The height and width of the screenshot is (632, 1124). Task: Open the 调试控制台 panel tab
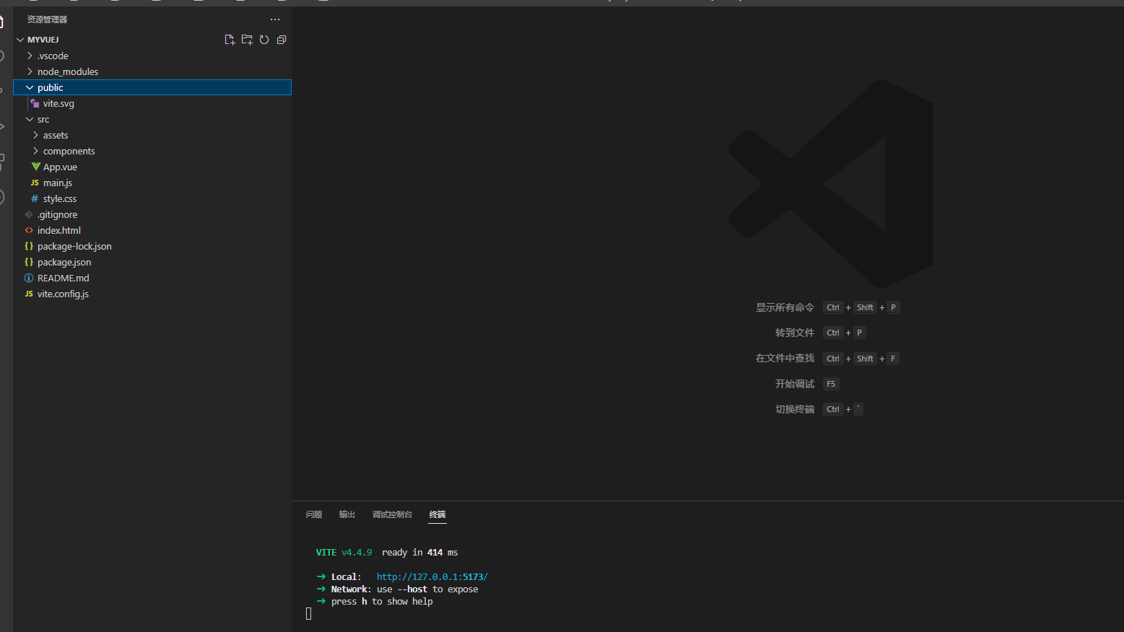pyautogui.click(x=392, y=514)
